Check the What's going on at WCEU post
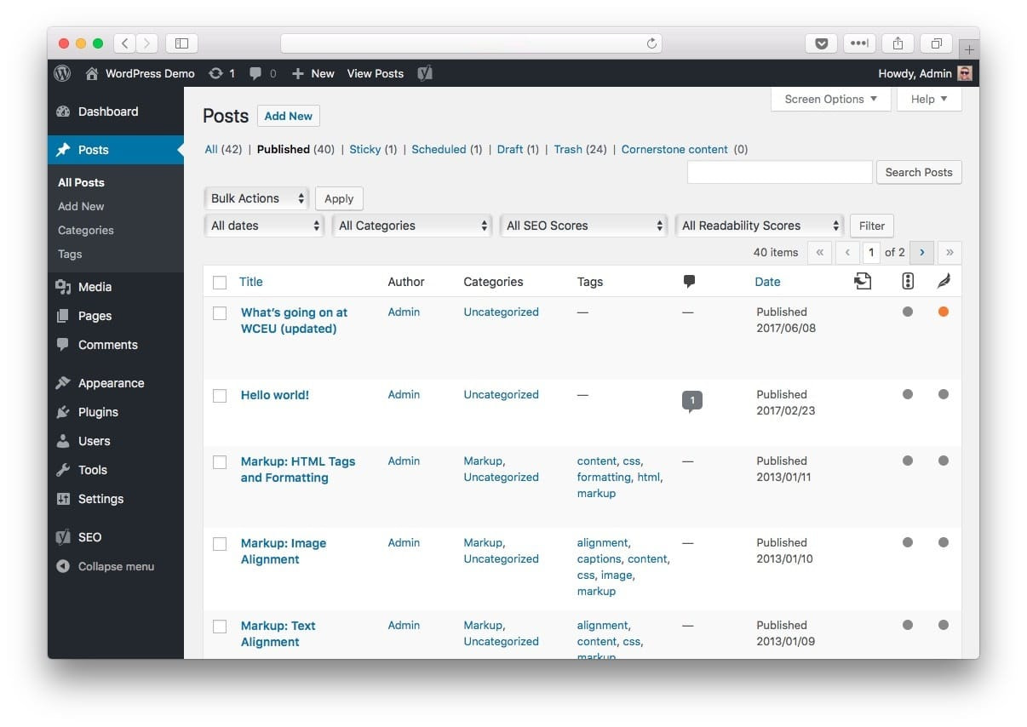The height and width of the screenshot is (727, 1027). [220, 313]
